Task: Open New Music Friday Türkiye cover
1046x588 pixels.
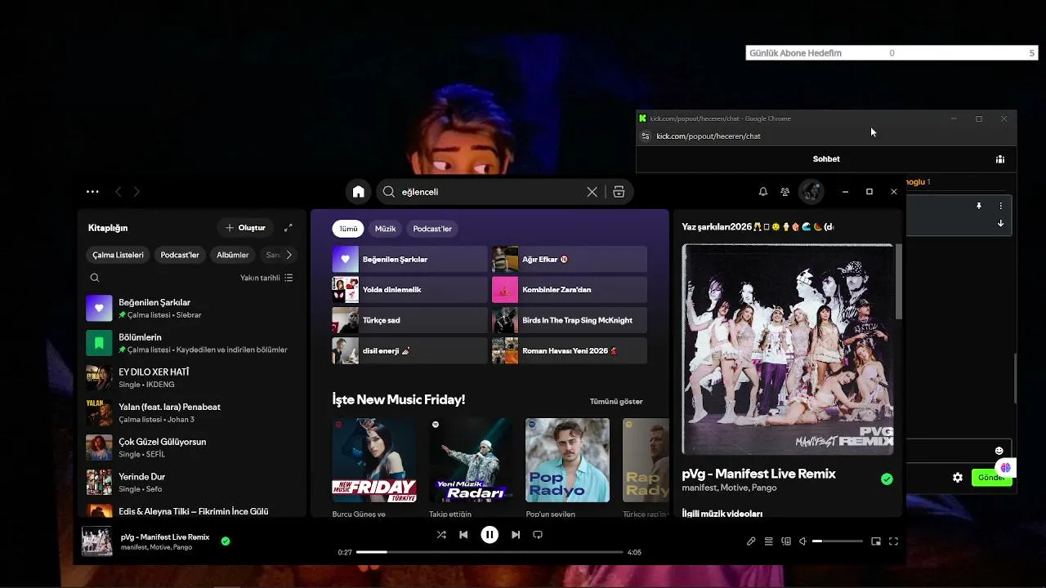Action: (374, 460)
